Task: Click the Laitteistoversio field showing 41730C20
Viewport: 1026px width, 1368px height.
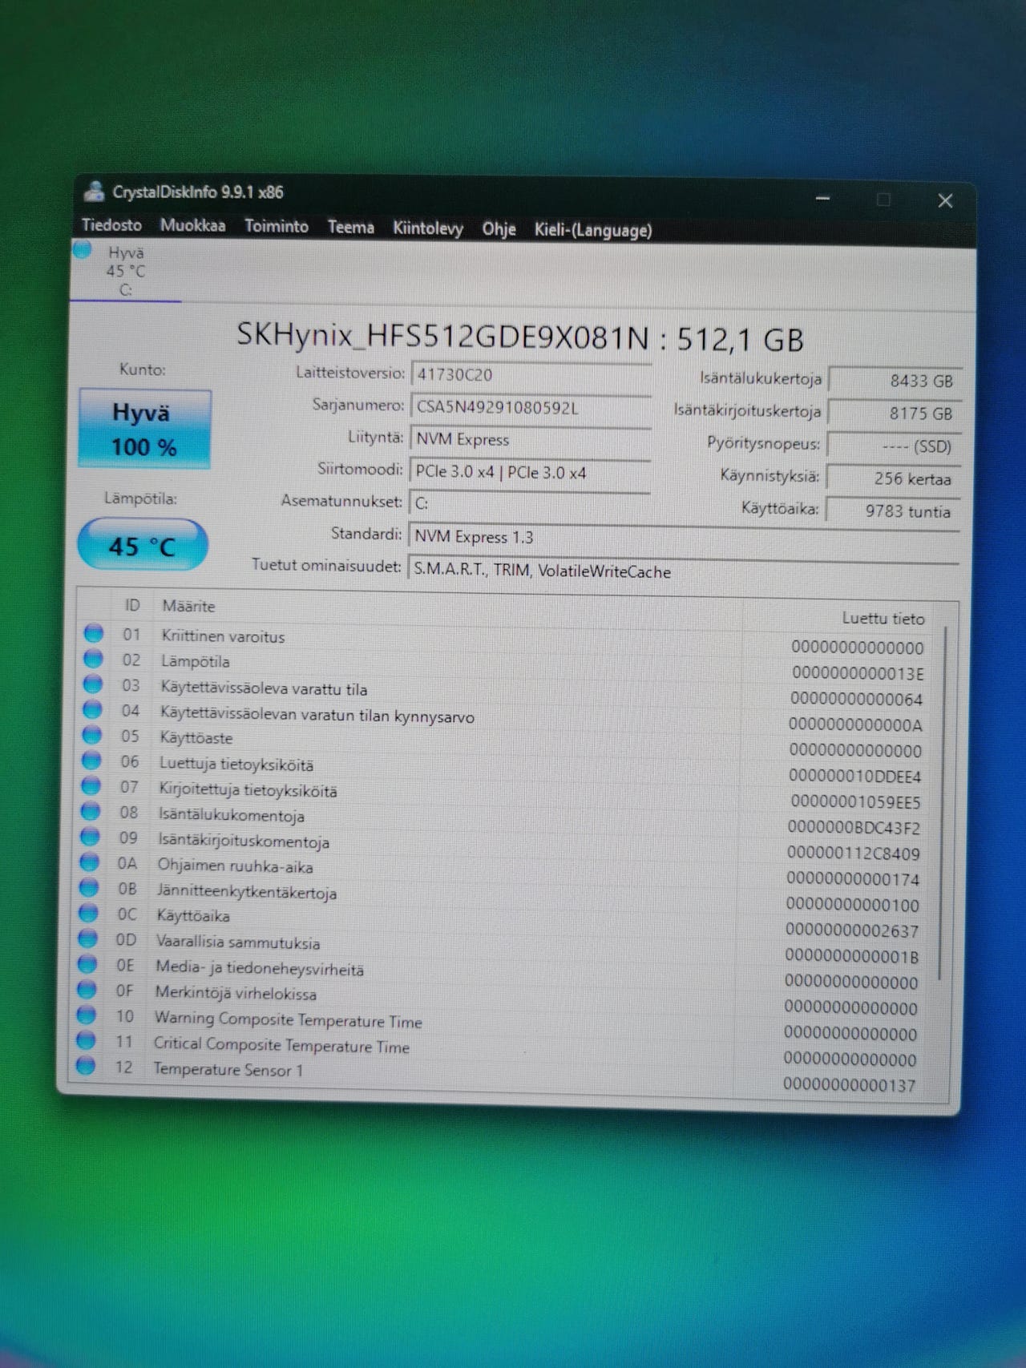Action: pyautogui.click(x=530, y=375)
